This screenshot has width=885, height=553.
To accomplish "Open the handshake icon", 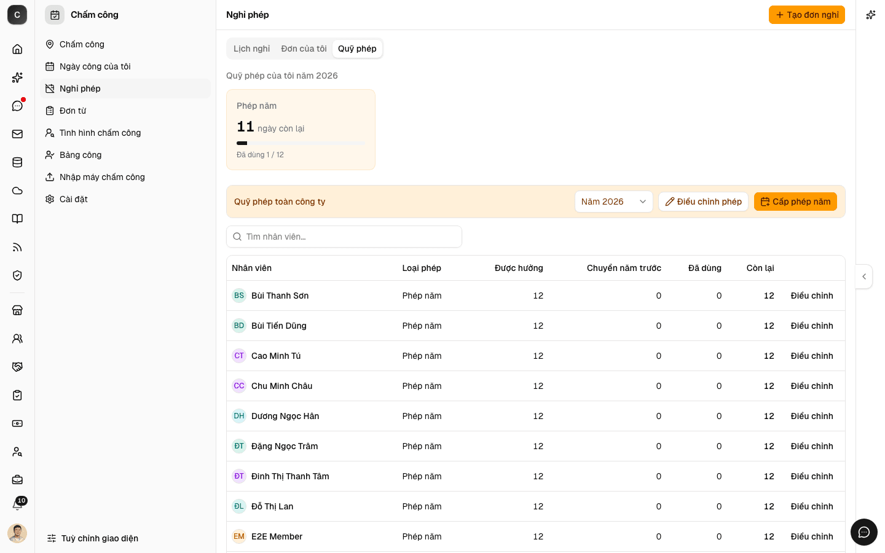I will (17, 367).
